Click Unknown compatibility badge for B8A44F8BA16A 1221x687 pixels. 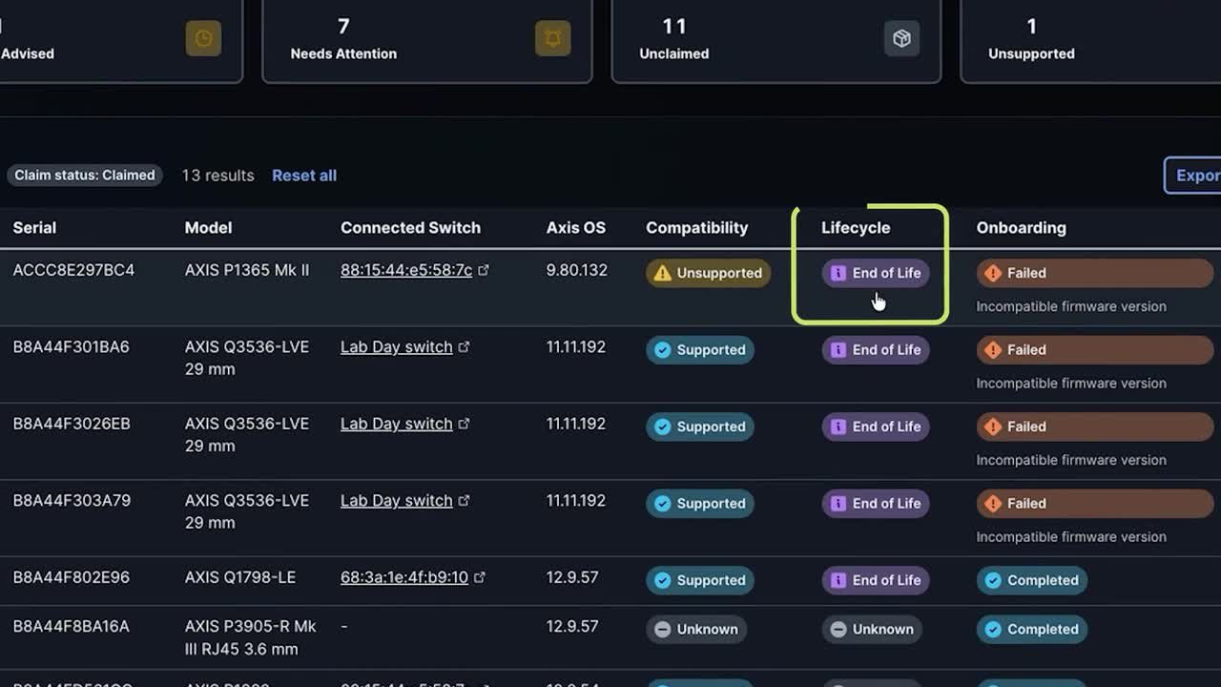(696, 630)
